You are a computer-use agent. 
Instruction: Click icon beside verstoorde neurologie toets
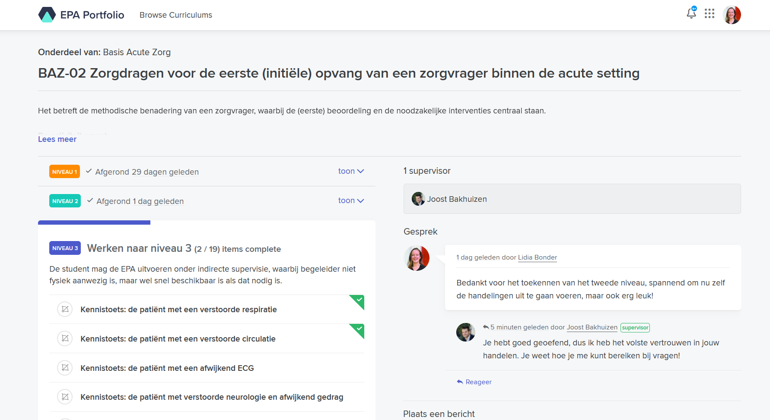65,397
